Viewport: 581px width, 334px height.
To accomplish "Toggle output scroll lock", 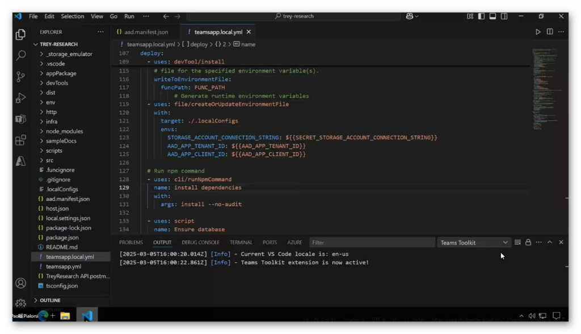I will (528, 243).
